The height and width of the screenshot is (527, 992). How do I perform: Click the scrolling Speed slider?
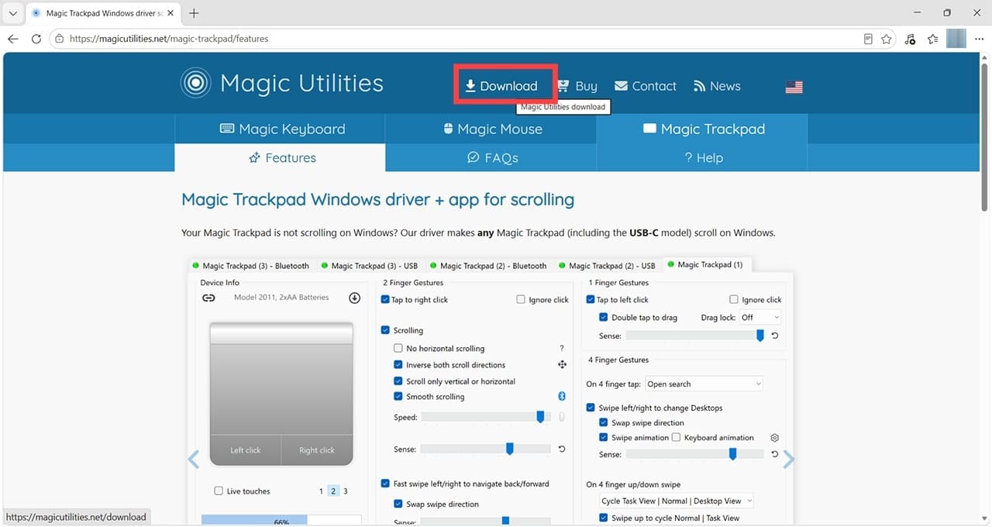pos(485,417)
